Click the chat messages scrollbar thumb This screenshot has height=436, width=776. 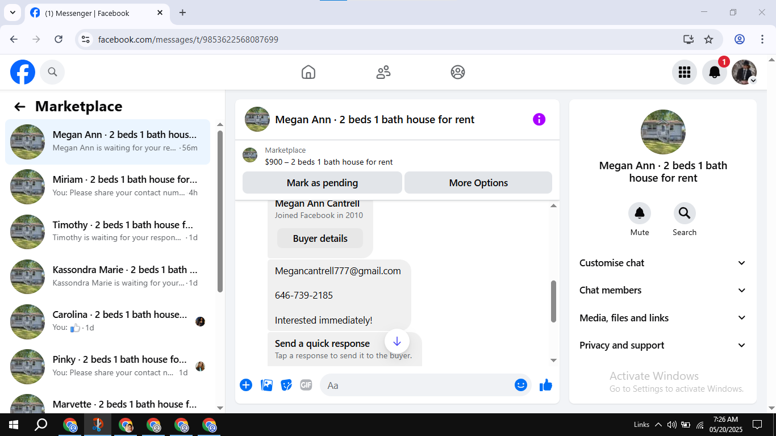(x=553, y=301)
